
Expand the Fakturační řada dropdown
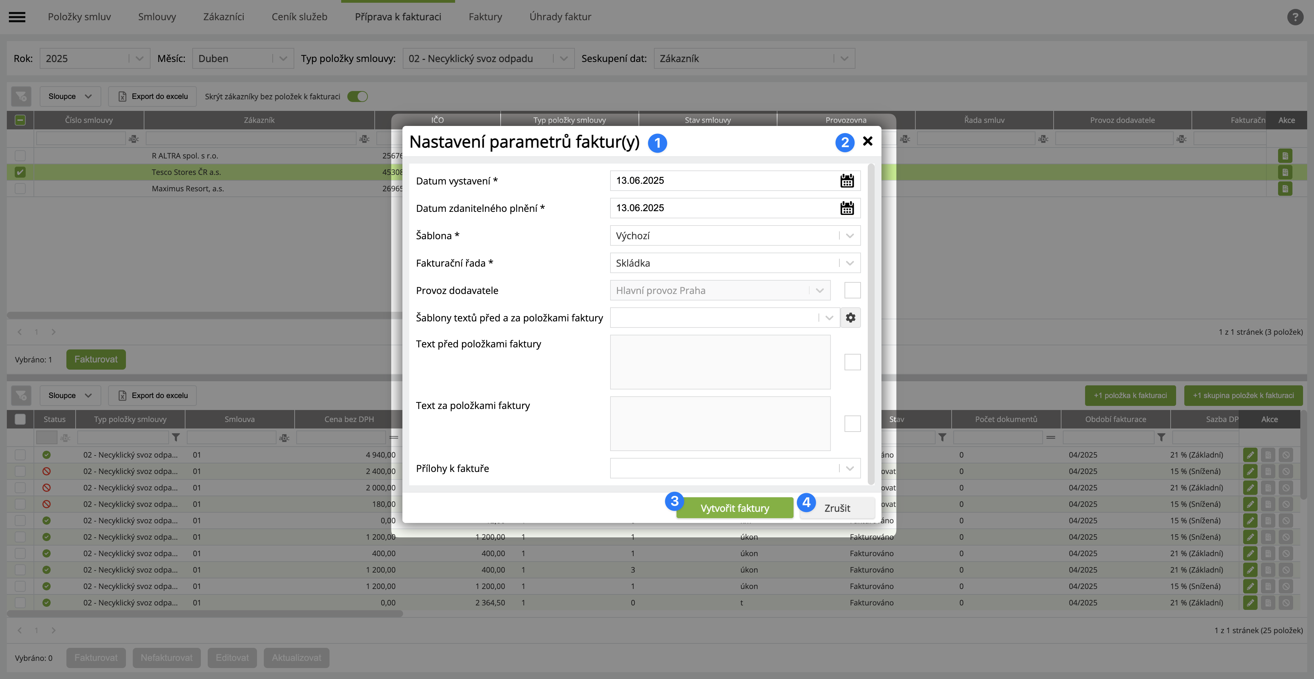click(x=849, y=263)
